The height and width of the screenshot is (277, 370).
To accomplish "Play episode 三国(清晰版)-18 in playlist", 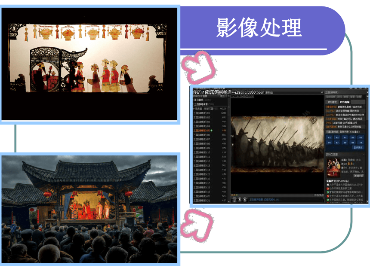I will [x=210, y=187].
